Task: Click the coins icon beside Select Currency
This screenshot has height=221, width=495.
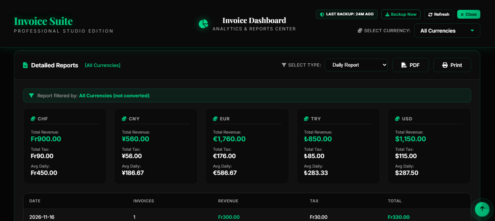Action: tap(360, 31)
